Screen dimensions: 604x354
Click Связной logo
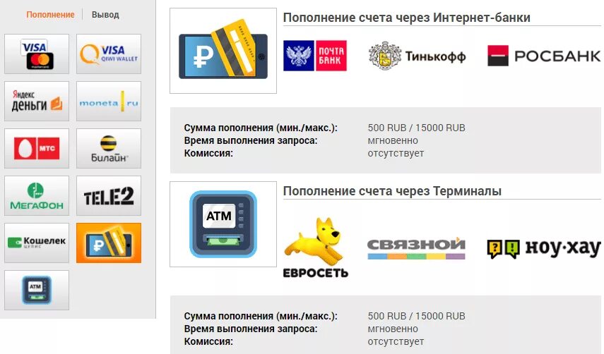[x=416, y=248]
